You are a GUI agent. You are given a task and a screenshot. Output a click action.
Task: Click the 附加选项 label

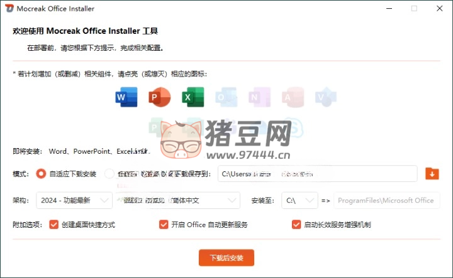(28, 225)
